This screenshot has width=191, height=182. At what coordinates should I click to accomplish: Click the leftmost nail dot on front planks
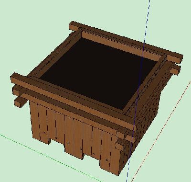click(x=44, y=133)
